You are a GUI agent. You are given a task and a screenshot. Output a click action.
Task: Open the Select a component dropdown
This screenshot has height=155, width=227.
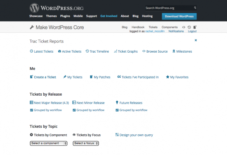[49, 143]
